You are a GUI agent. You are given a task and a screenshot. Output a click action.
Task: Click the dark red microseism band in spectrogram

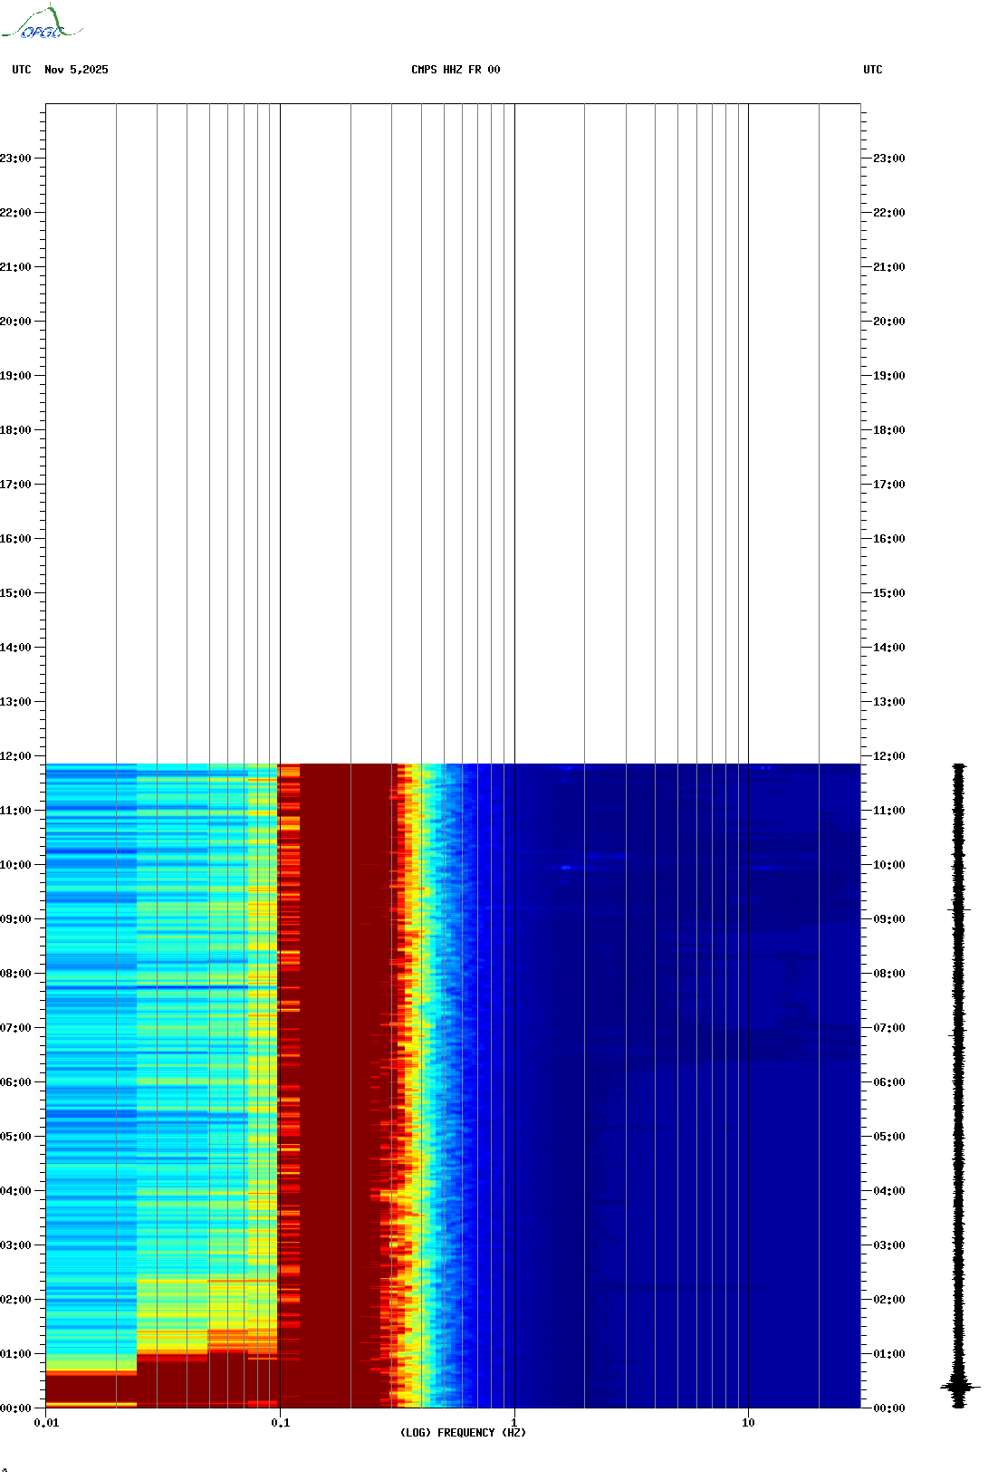coord(335,1087)
